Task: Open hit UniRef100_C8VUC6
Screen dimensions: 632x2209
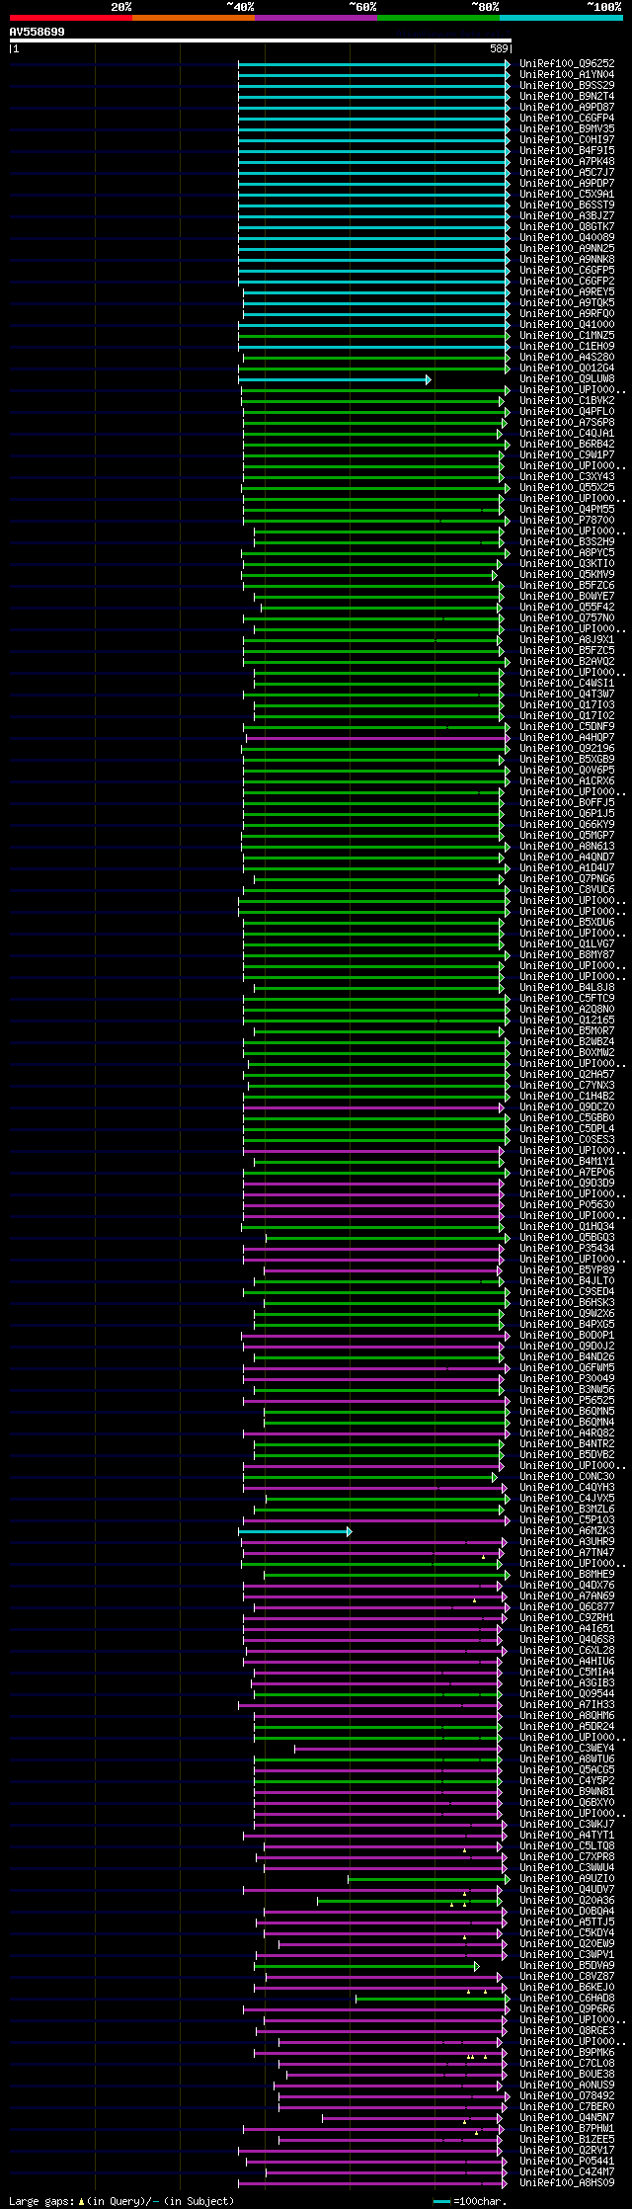Action: point(567,890)
